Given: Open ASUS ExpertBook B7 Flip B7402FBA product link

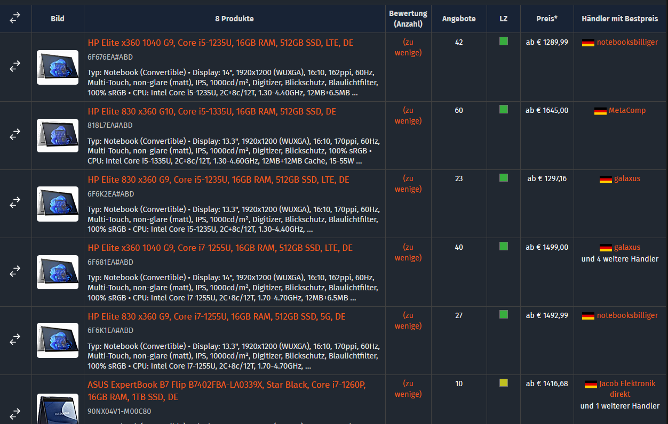Looking at the screenshot, I should (227, 391).
